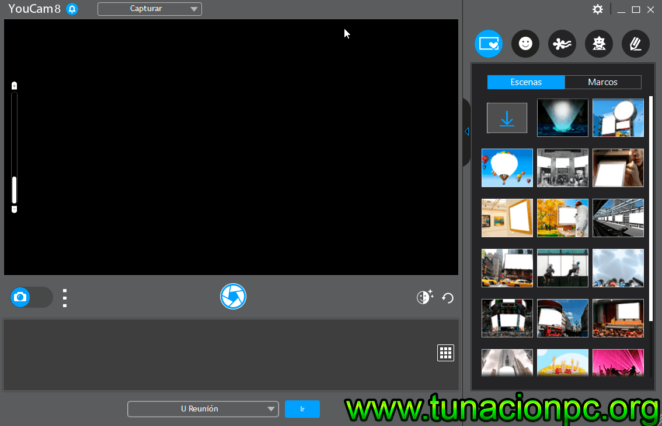The width and height of the screenshot is (662, 426).
Task: Collapse the effects panel arrow
Action: [x=467, y=132]
